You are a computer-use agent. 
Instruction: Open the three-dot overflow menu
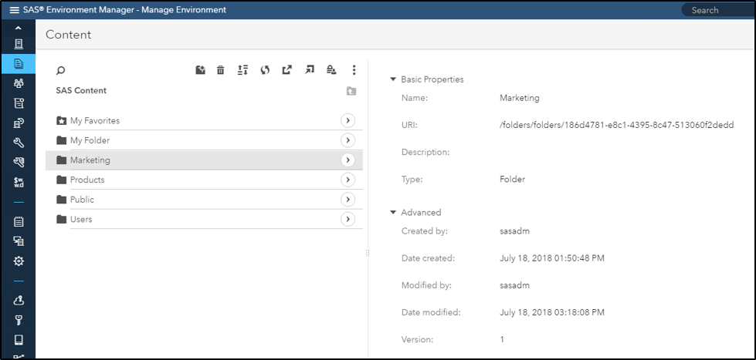(x=354, y=70)
